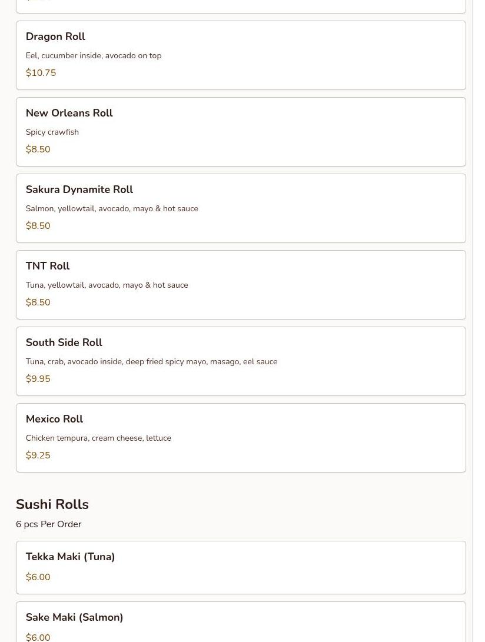Click the Sushi Rolls section heading
Viewport: 485px width, 642px height.
tap(52, 504)
